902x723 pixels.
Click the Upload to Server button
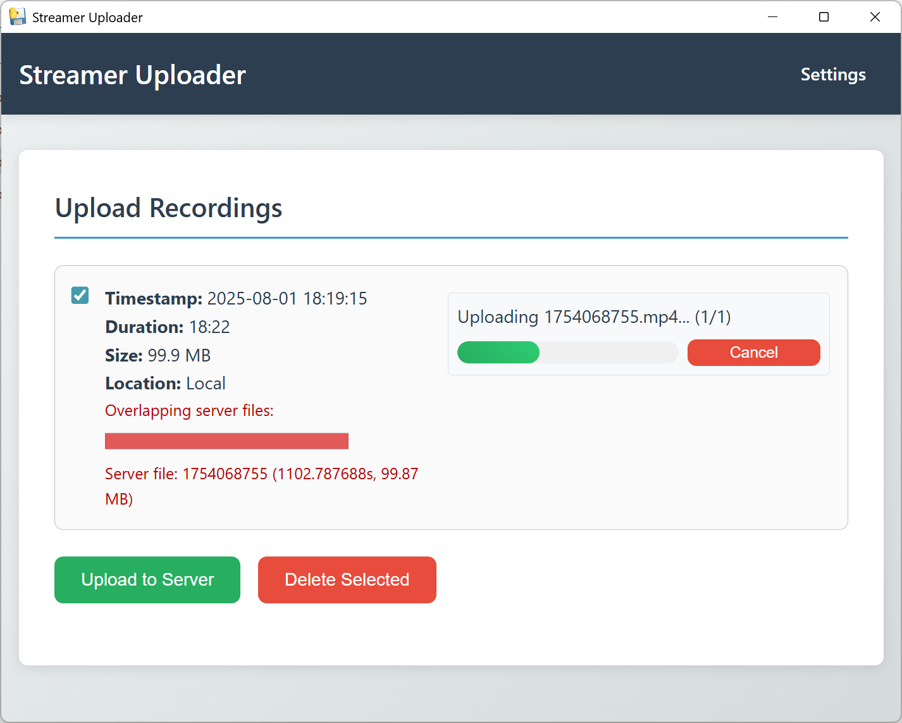click(147, 579)
